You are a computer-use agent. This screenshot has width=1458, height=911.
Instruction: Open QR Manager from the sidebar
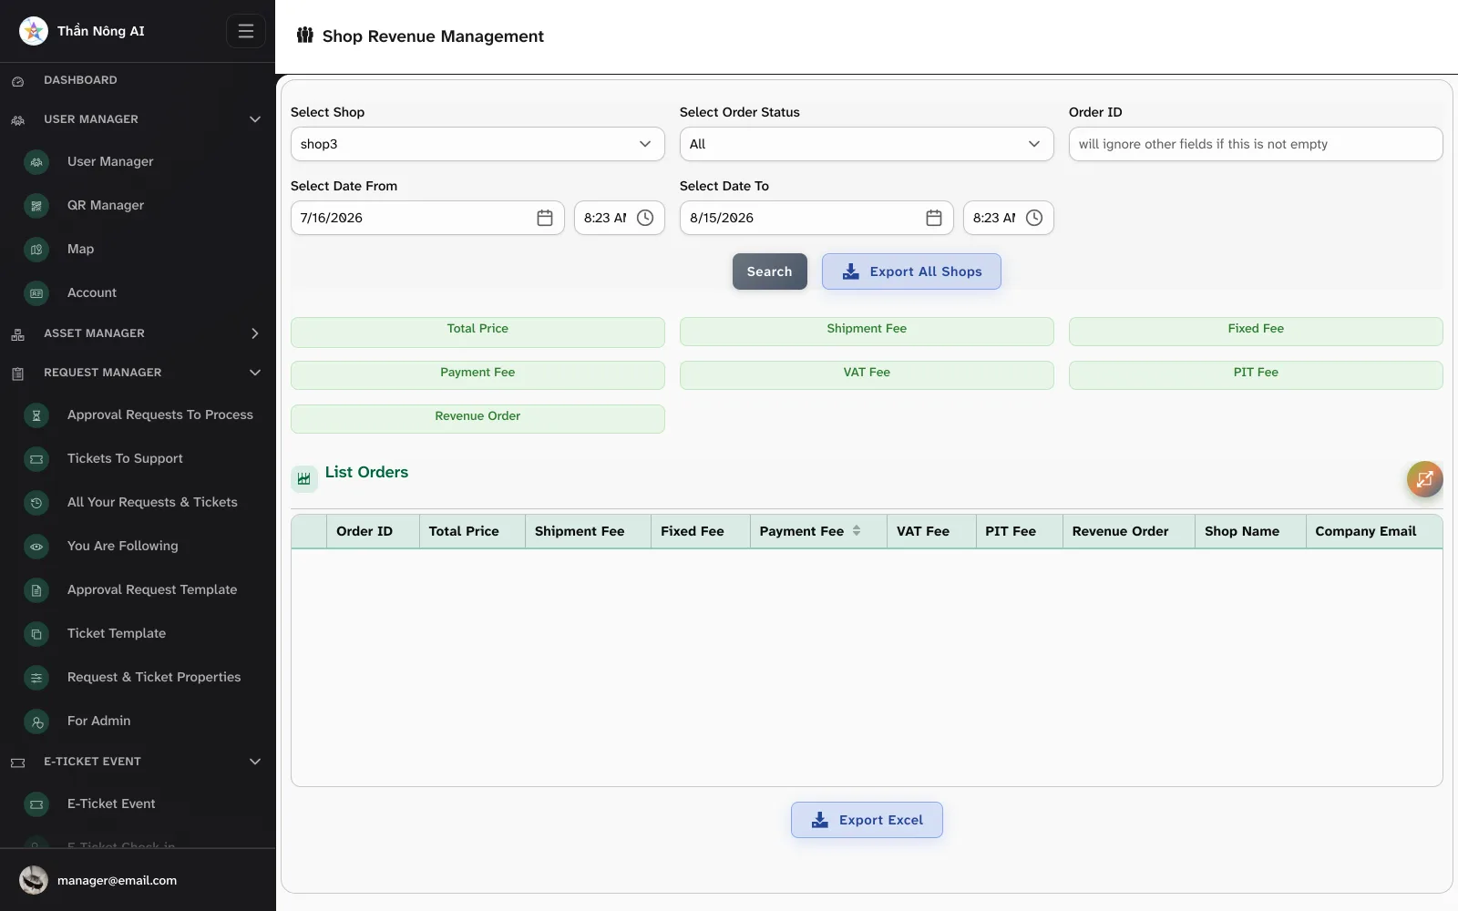[106, 205]
